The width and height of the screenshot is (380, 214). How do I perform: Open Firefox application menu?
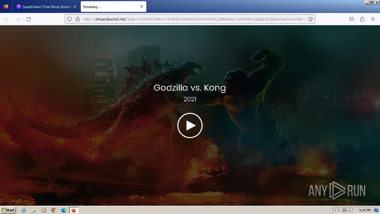(x=373, y=19)
